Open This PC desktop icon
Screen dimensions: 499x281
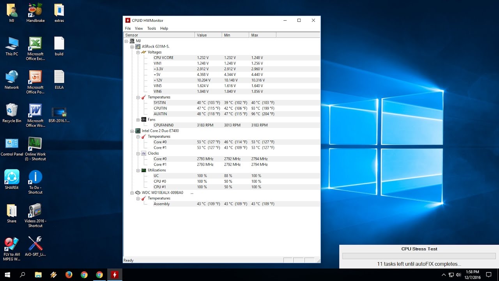[12, 46]
